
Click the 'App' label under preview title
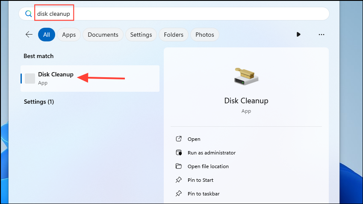(x=246, y=111)
